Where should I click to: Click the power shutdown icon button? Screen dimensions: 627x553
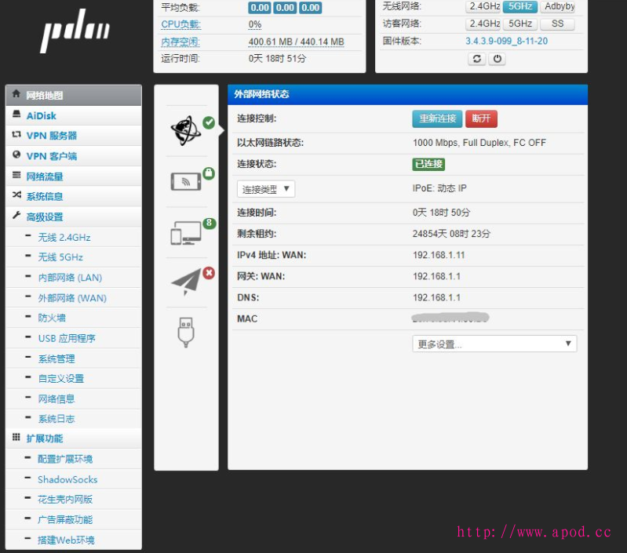pyautogui.click(x=497, y=59)
